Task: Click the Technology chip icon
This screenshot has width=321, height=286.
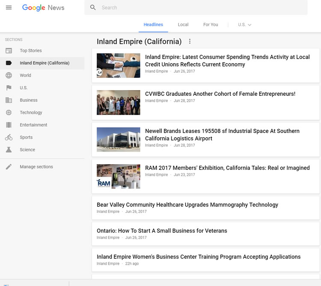Action: tap(9, 112)
